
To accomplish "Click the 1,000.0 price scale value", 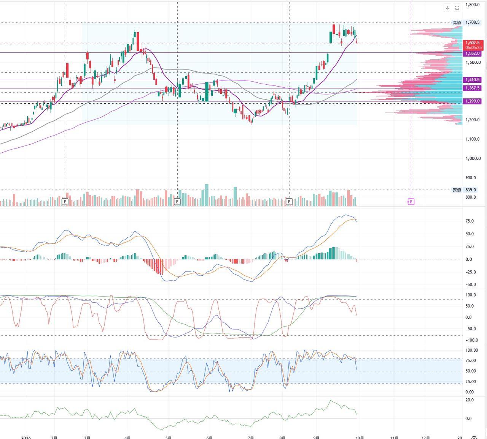I will tap(473, 158).
